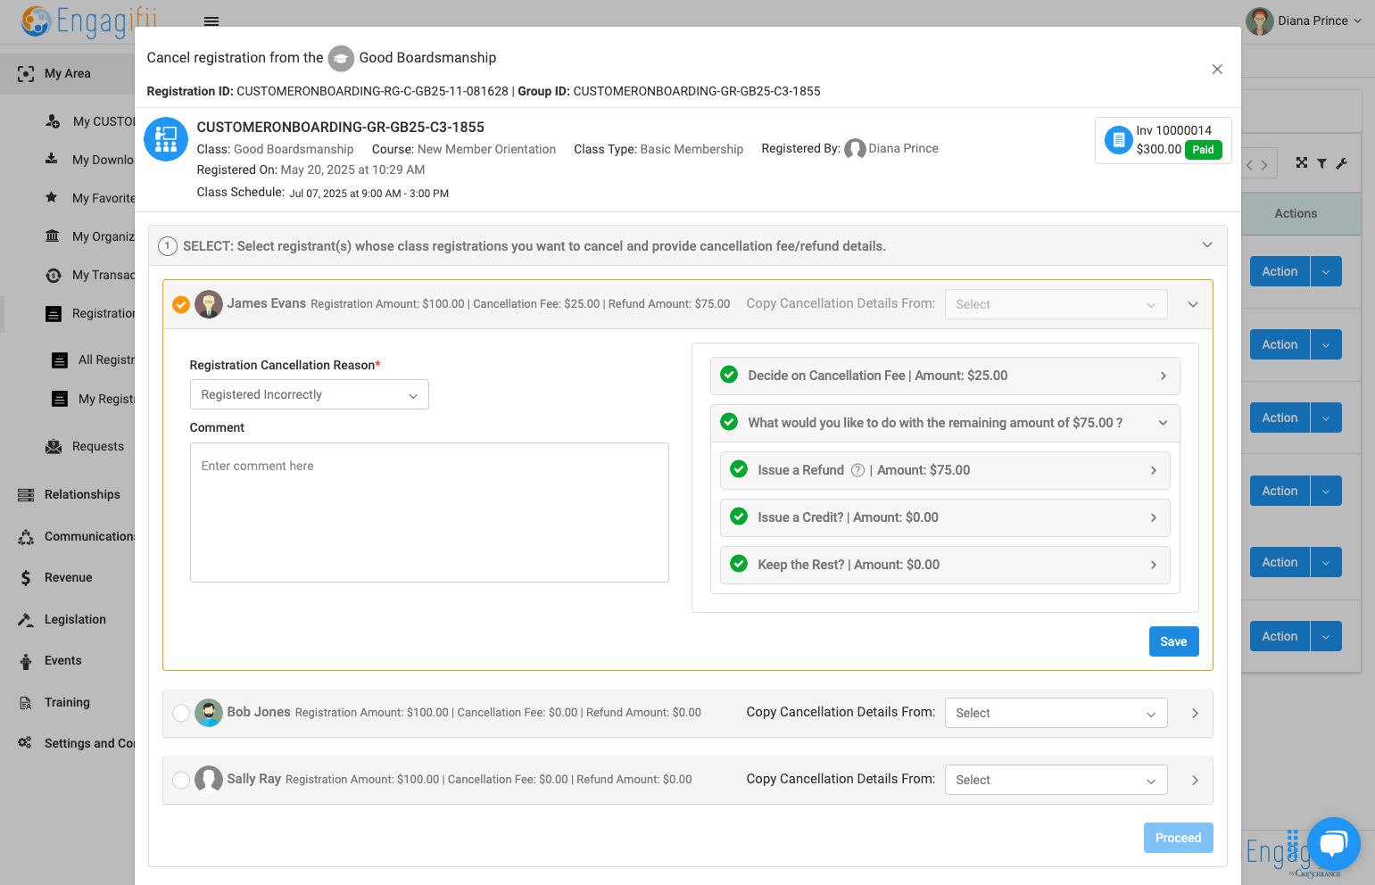Save James Evans cancellation details
Image resolution: width=1375 pixels, height=885 pixels.
pyautogui.click(x=1173, y=641)
